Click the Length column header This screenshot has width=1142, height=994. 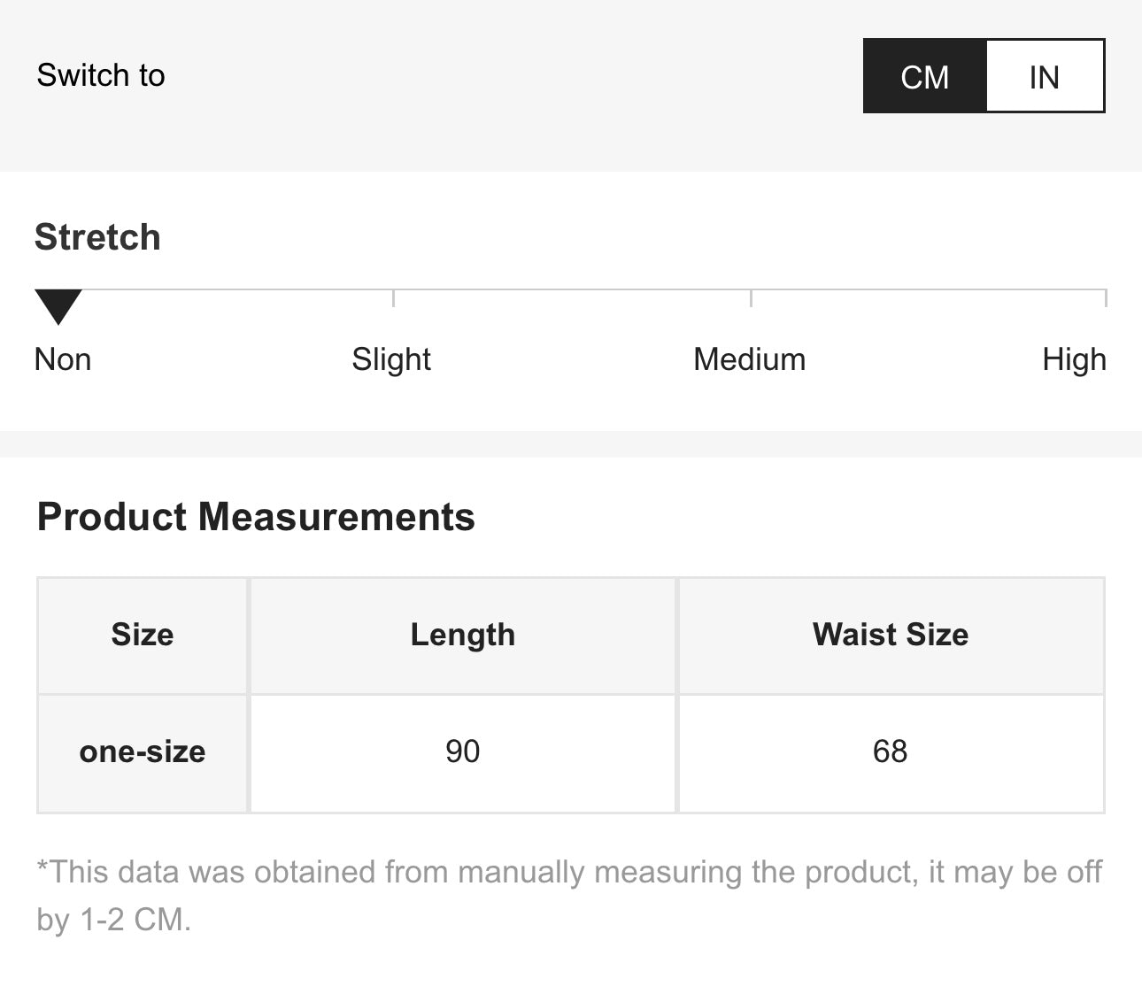click(x=462, y=635)
